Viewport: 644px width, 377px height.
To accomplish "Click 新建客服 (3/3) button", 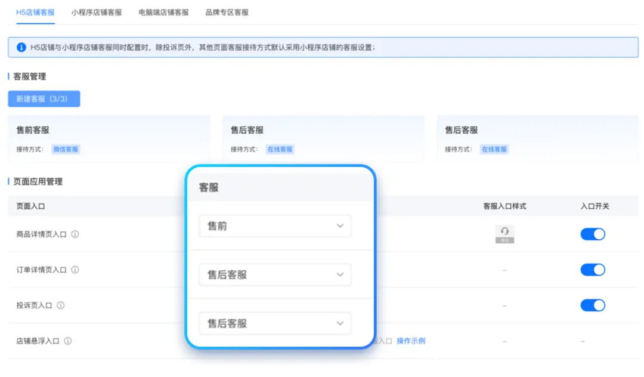I will click(x=44, y=99).
